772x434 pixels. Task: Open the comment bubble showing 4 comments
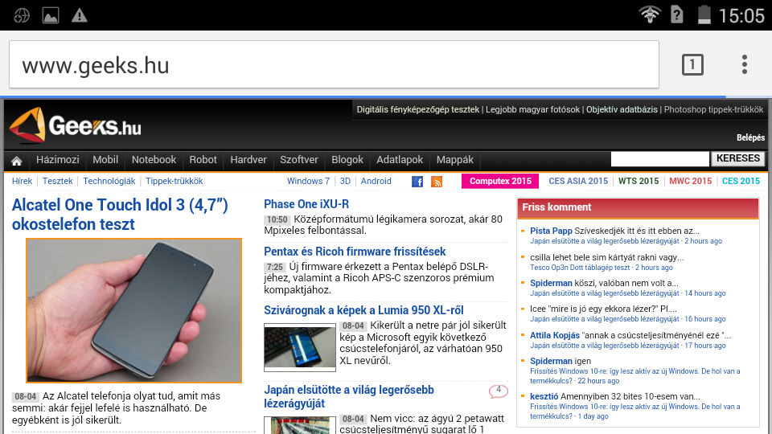[498, 391]
